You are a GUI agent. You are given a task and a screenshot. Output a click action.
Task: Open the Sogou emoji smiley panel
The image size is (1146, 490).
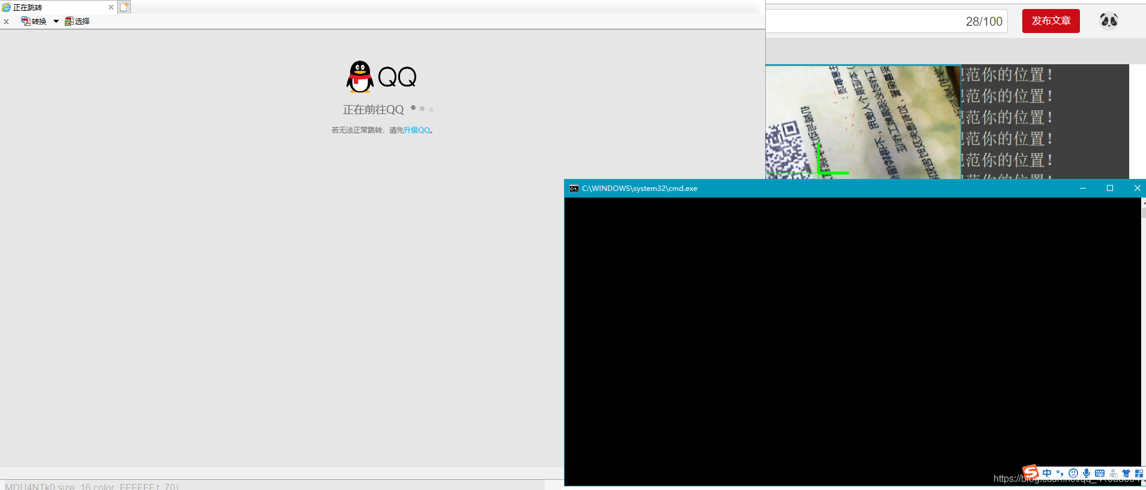coord(1073,473)
